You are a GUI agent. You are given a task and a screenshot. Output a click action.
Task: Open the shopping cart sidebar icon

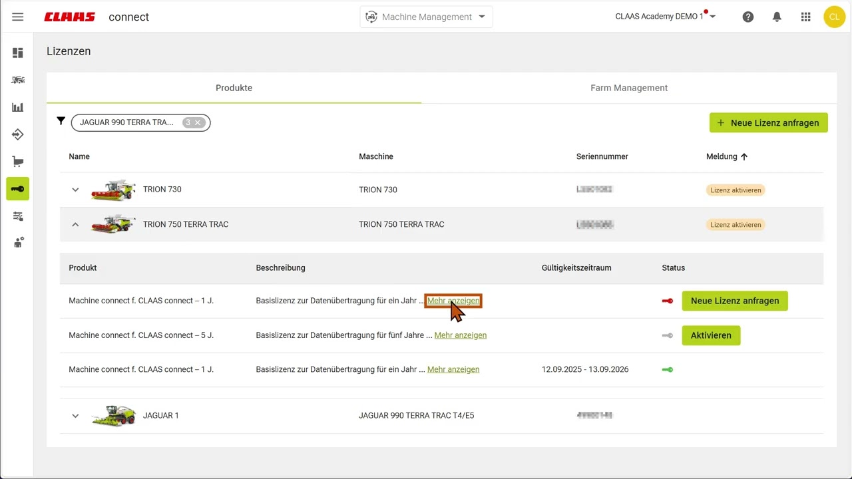pyautogui.click(x=18, y=162)
